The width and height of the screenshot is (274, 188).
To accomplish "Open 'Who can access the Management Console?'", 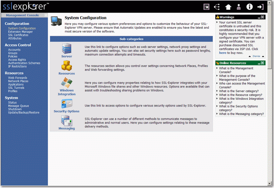I will tap(242, 85).
